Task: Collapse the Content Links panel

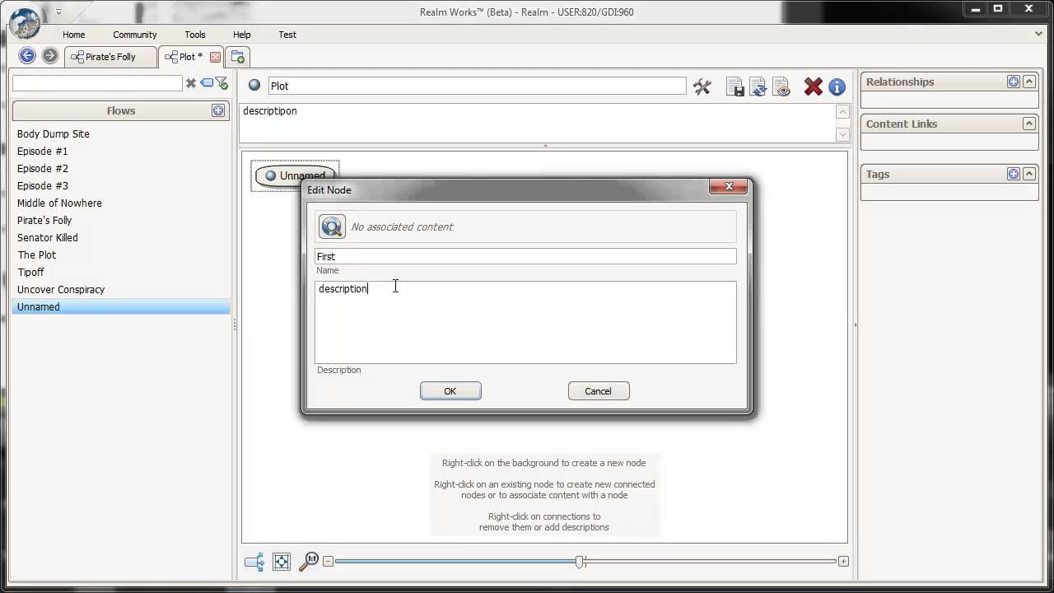Action: coord(1029,124)
